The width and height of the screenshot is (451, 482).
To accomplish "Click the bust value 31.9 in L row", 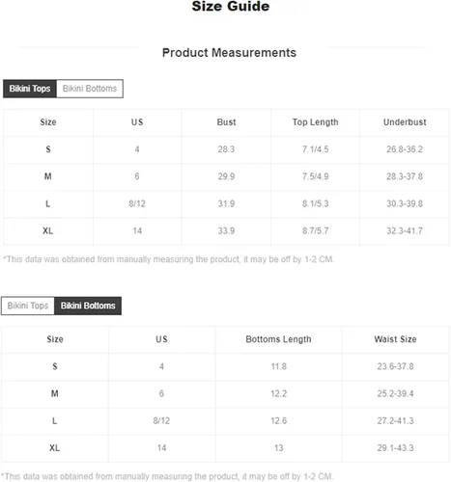I will click(226, 203).
